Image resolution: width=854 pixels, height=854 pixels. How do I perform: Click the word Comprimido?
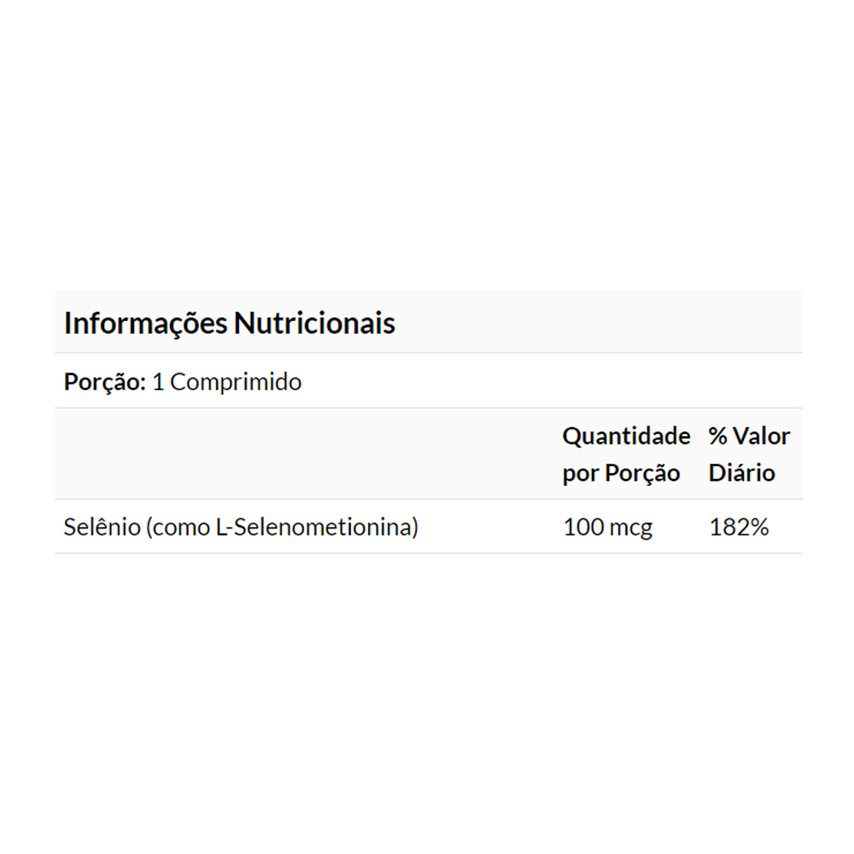[236, 382]
